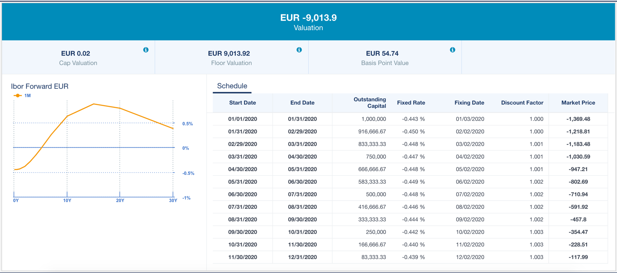This screenshot has height=273, width=617.
Task: Sort by the Start Date column header
Action: 242,103
